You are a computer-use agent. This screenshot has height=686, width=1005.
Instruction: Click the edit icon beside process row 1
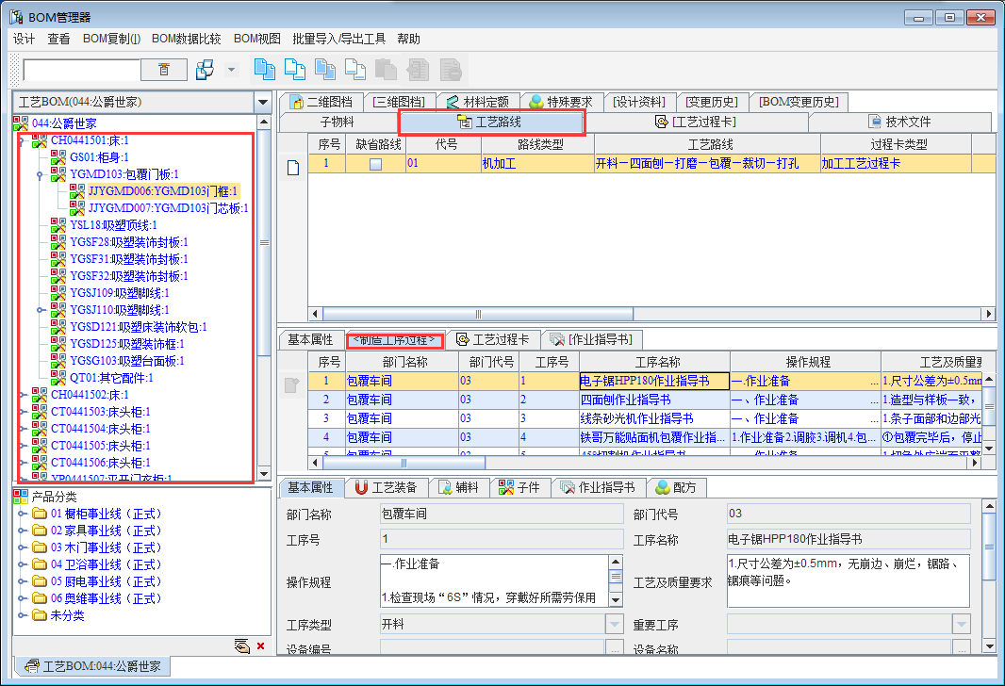click(x=293, y=384)
